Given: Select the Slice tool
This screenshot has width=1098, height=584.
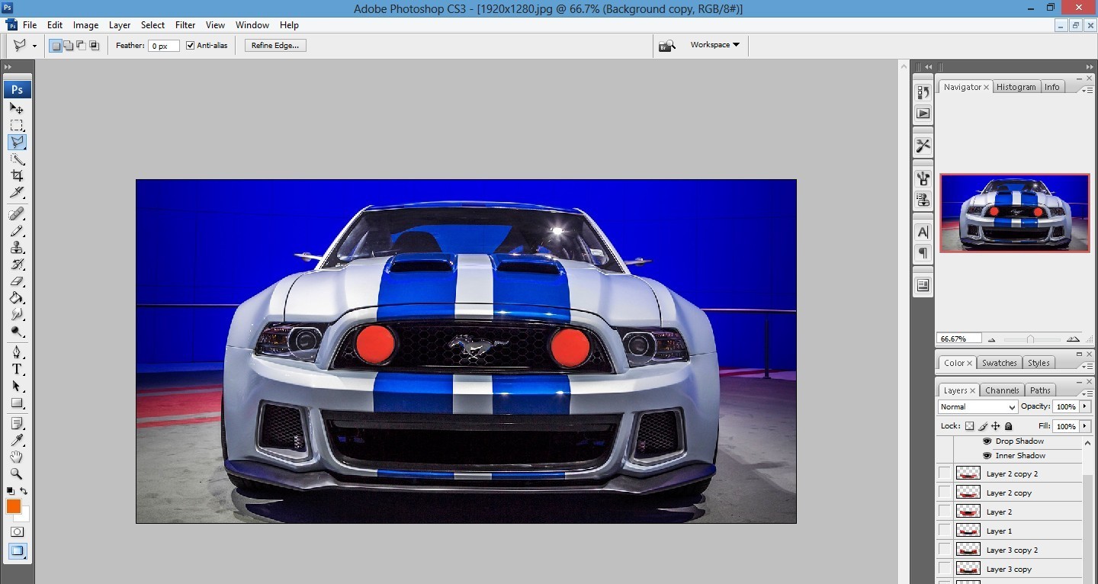Looking at the screenshot, I should pyautogui.click(x=17, y=192).
